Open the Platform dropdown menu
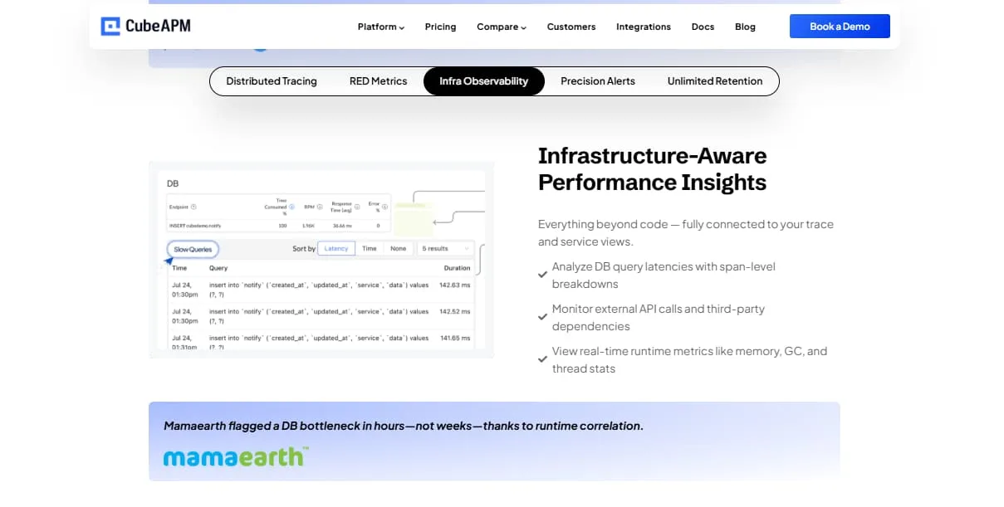 click(380, 26)
